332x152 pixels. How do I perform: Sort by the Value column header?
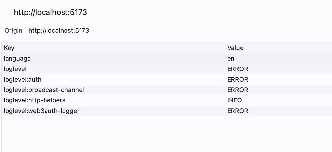tap(278, 48)
